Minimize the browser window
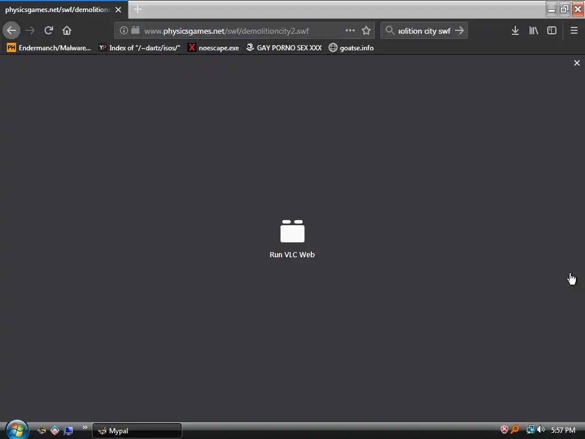This screenshot has width=585, height=439. pyautogui.click(x=551, y=9)
